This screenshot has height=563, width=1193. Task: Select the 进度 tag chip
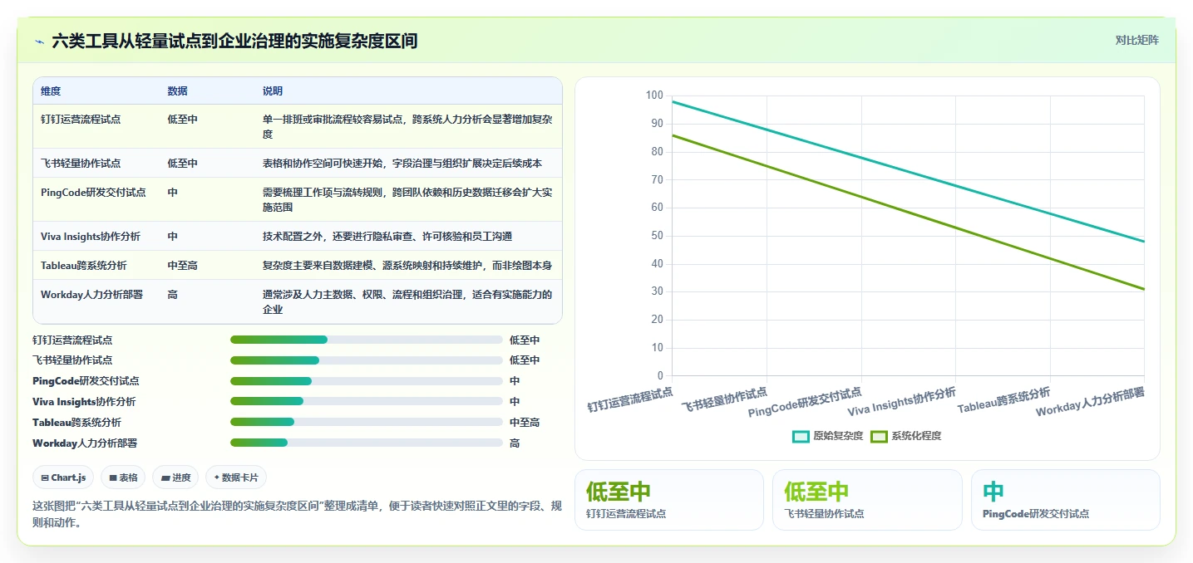click(x=175, y=477)
